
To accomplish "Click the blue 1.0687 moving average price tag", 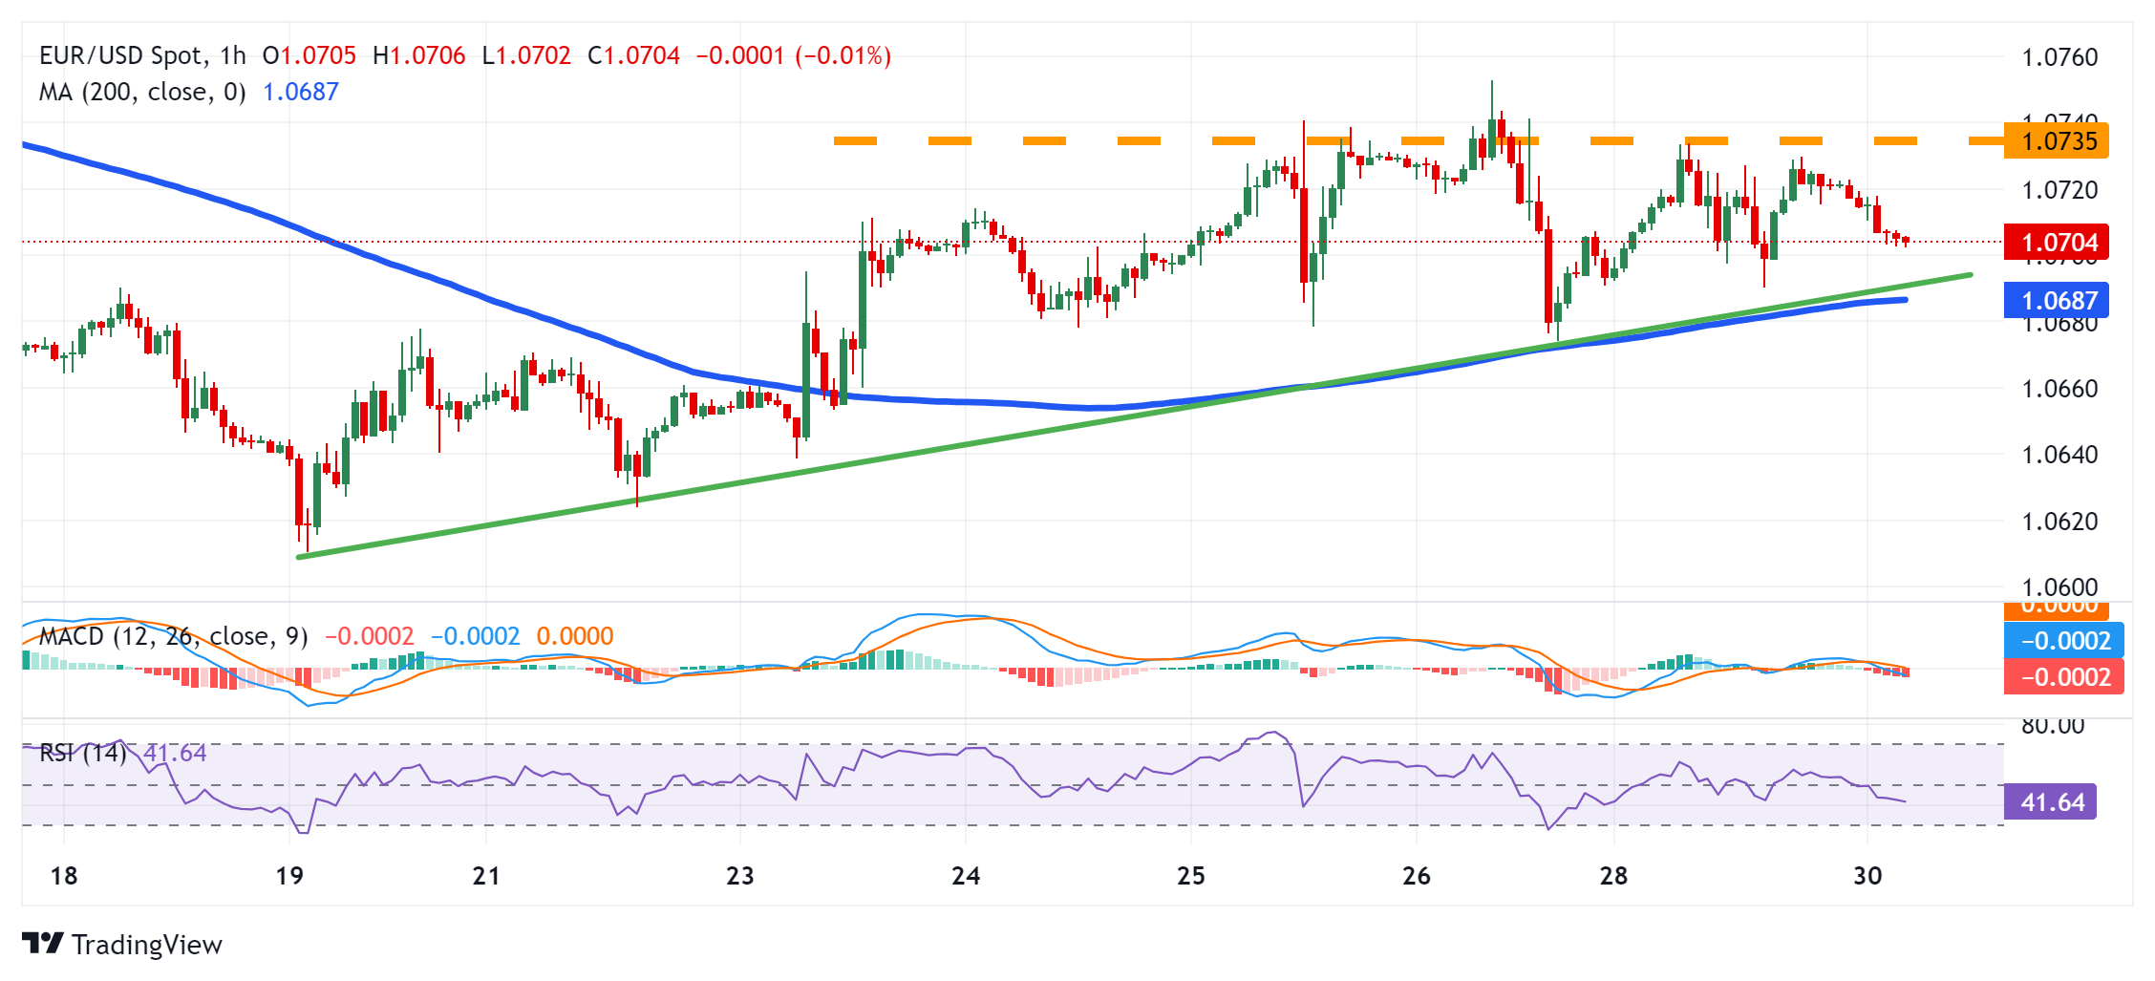I will coord(2056,301).
